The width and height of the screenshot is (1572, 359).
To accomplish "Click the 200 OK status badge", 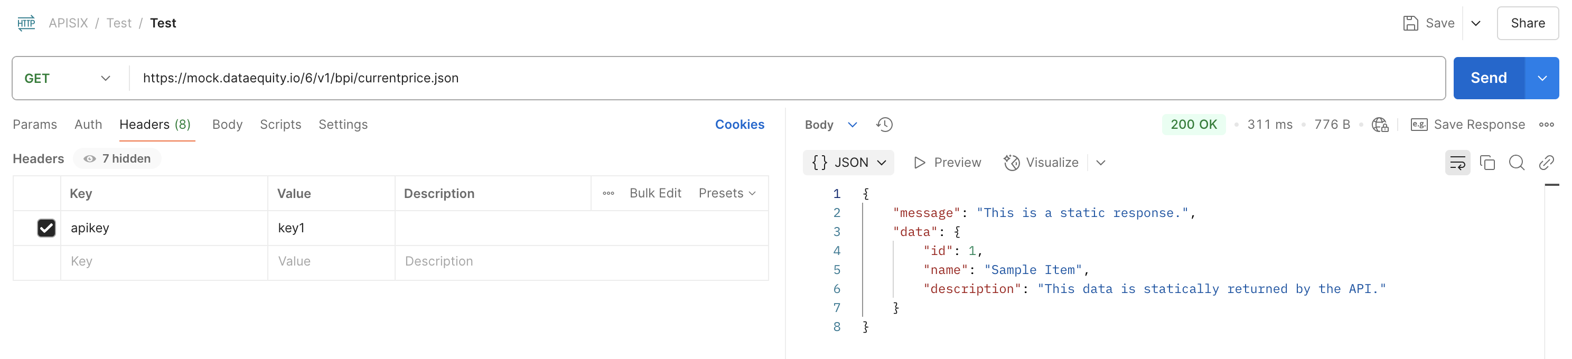I will click(1194, 125).
